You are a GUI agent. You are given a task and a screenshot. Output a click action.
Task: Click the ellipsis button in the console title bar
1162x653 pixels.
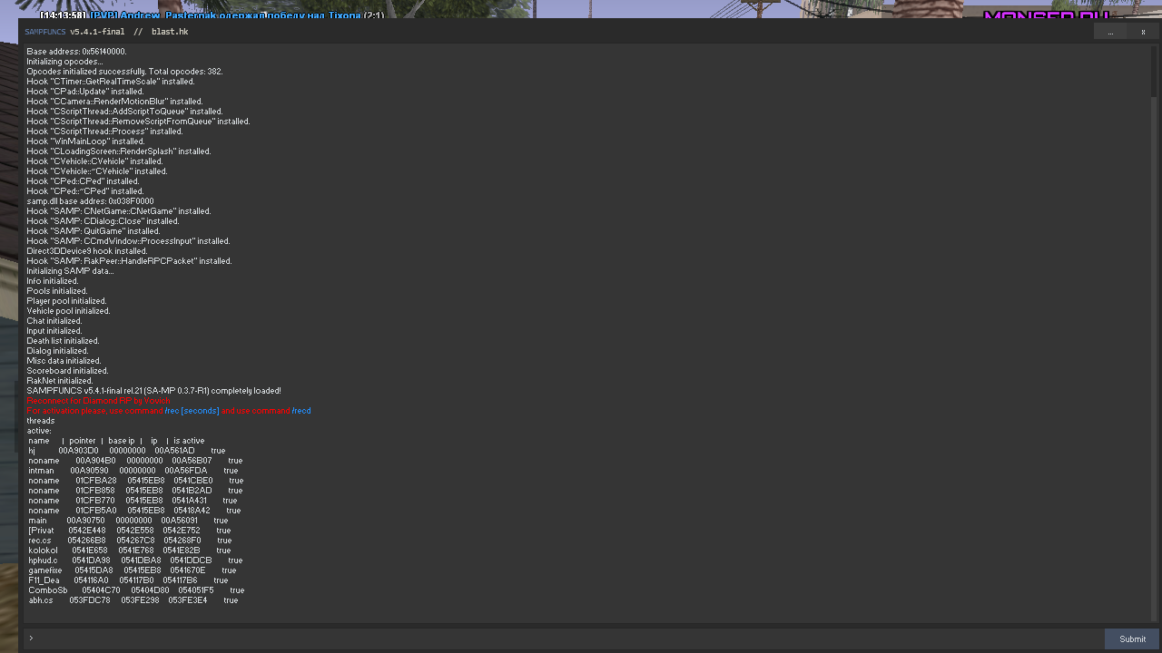point(1109,32)
